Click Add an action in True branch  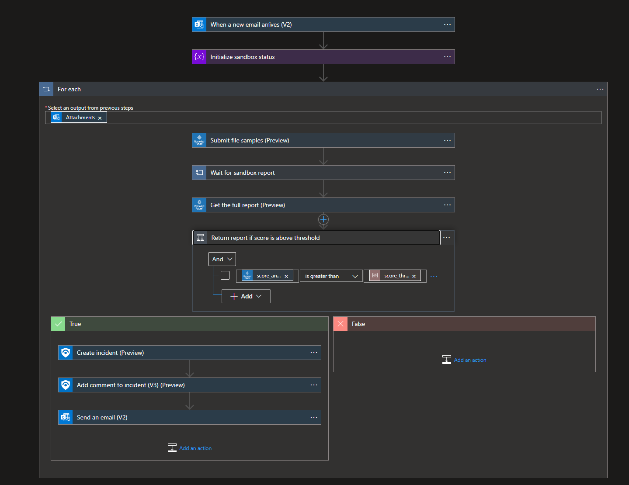[x=195, y=448]
